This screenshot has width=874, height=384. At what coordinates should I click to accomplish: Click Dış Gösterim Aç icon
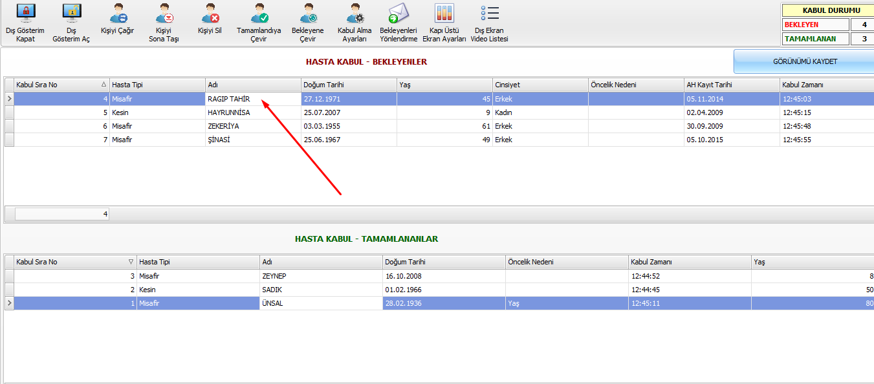71,14
